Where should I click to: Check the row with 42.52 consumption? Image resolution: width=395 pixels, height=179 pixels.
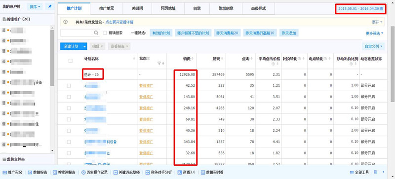(69, 86)
